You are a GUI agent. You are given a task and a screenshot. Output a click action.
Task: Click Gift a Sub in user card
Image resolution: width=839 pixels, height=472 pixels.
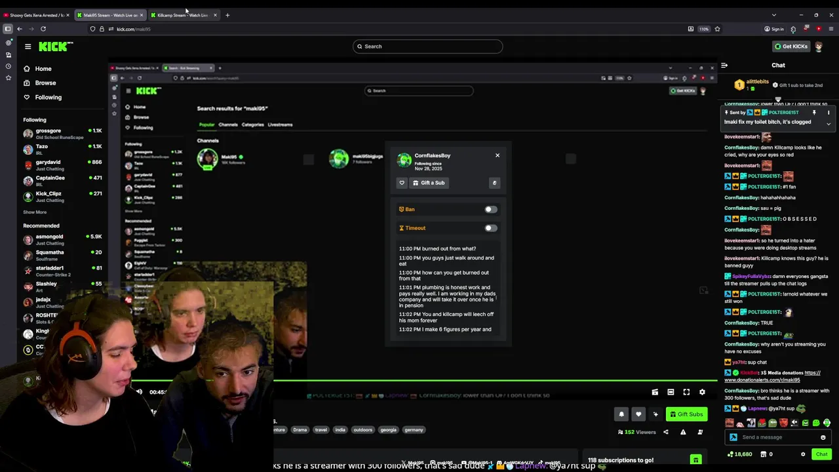tap(429, 183)
